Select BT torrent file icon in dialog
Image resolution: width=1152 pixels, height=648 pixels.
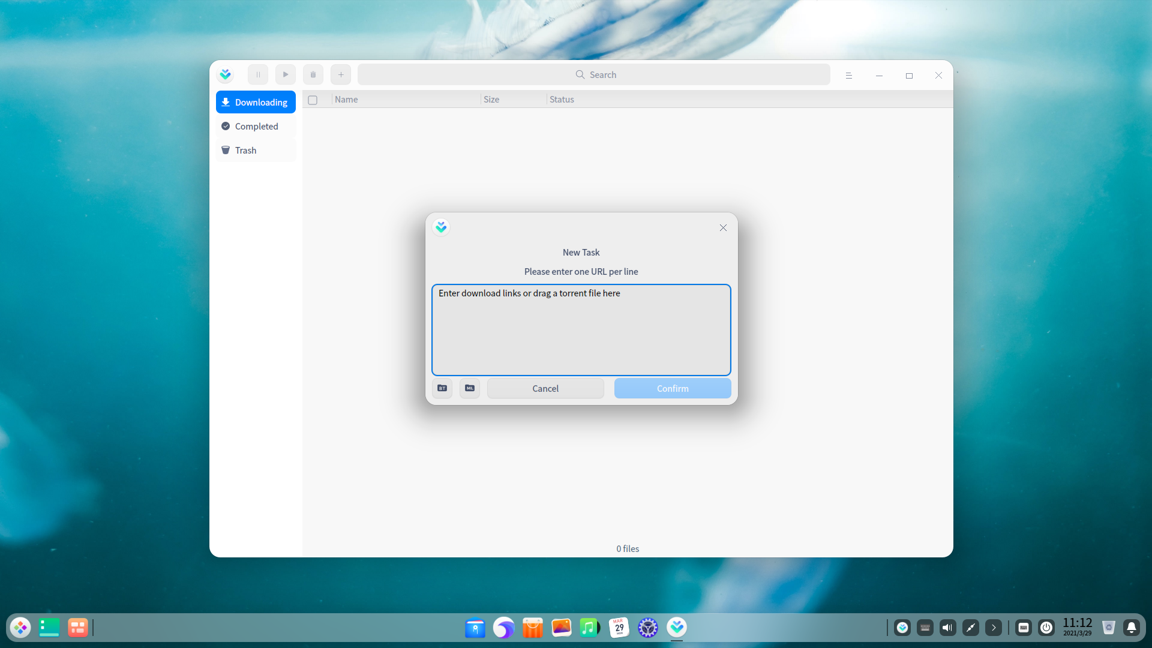[x=442, y=388]
